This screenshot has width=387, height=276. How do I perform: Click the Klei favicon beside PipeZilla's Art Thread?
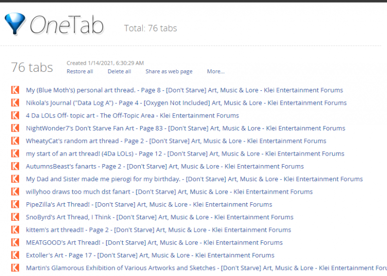point(15,204)
